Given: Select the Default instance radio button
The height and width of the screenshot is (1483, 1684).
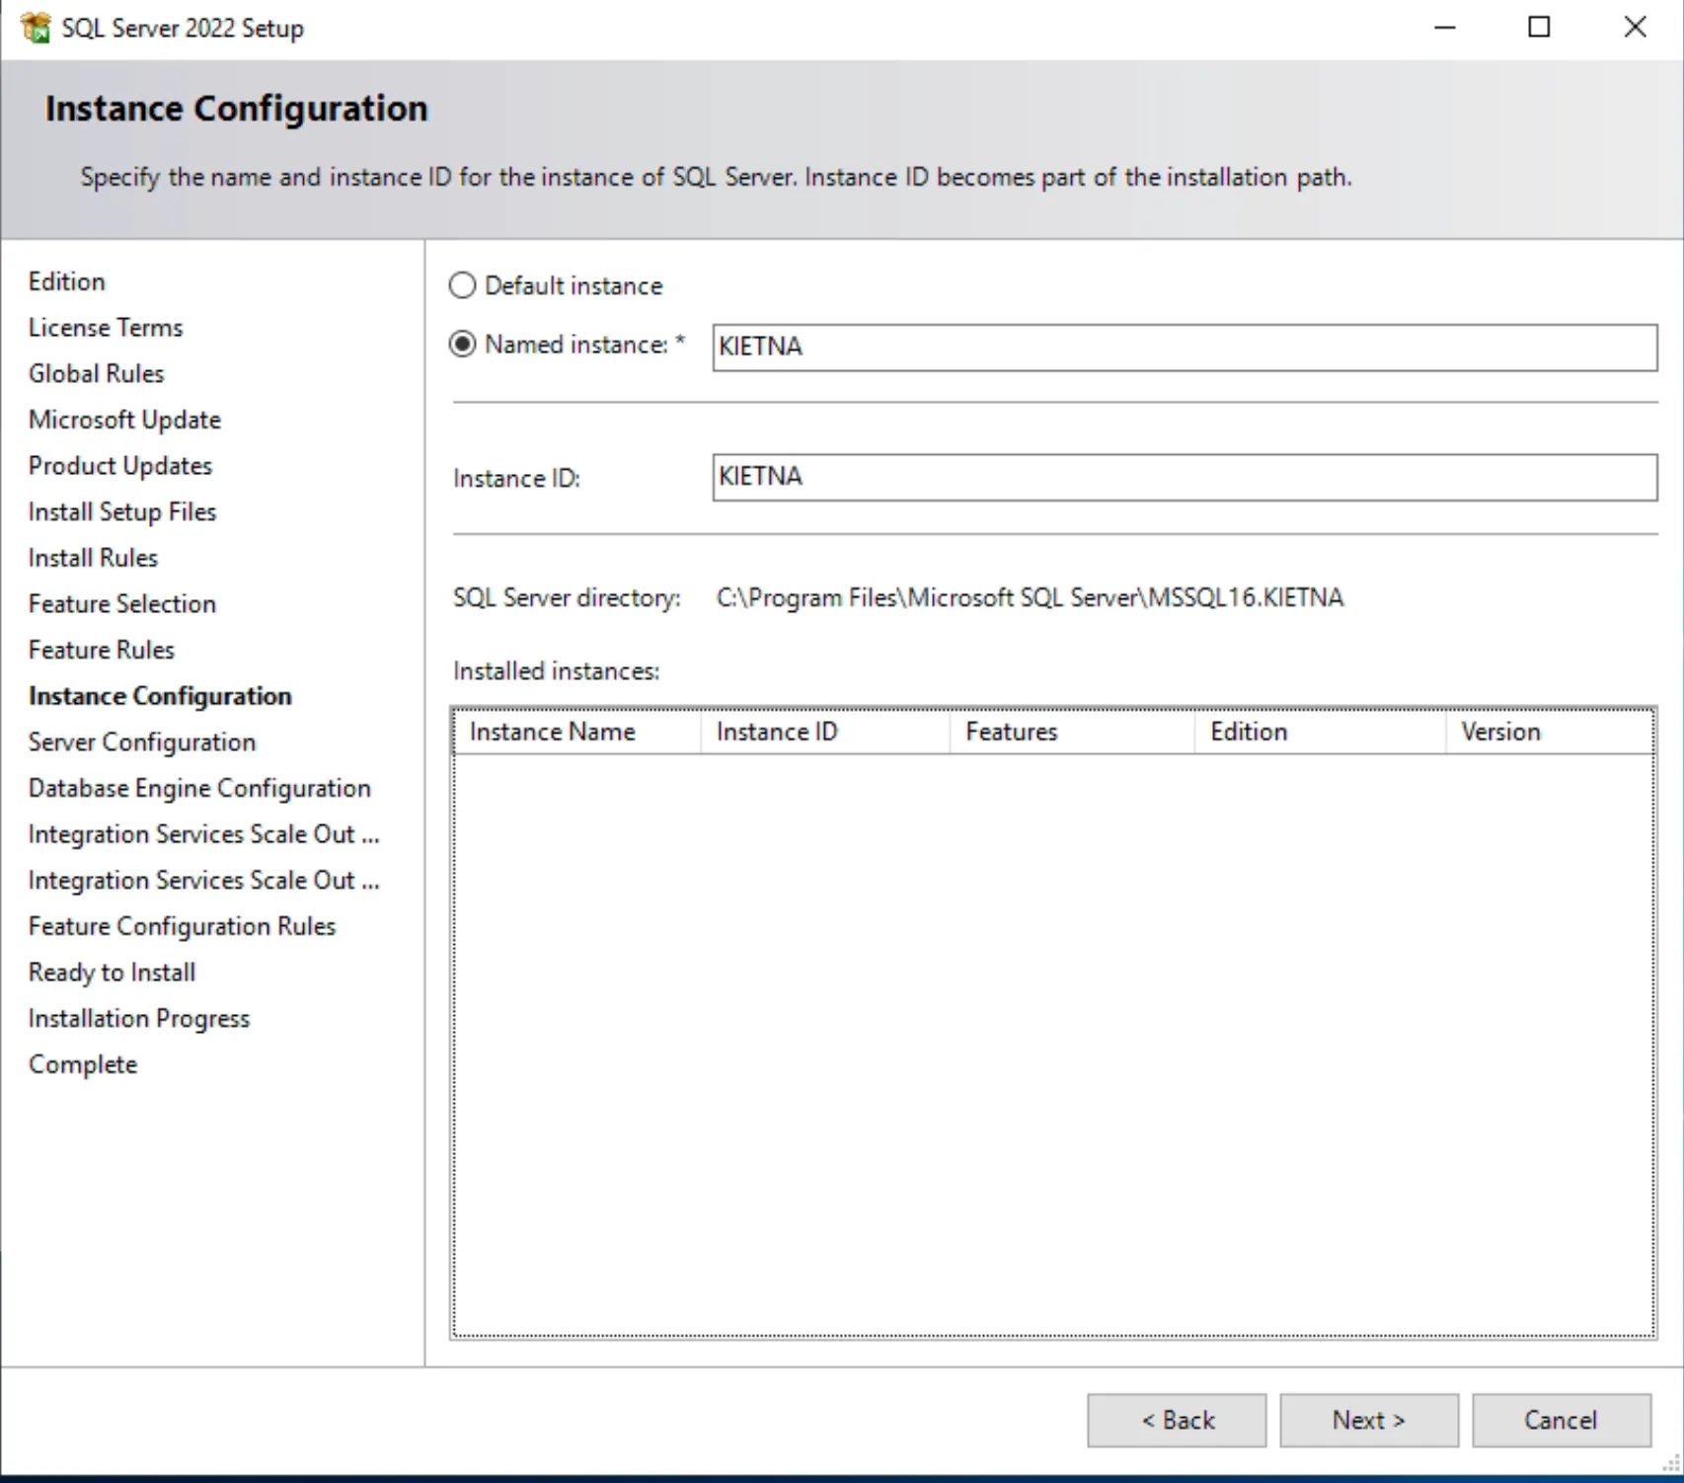Looking at the screenshot, I should [x=462, y=285].
